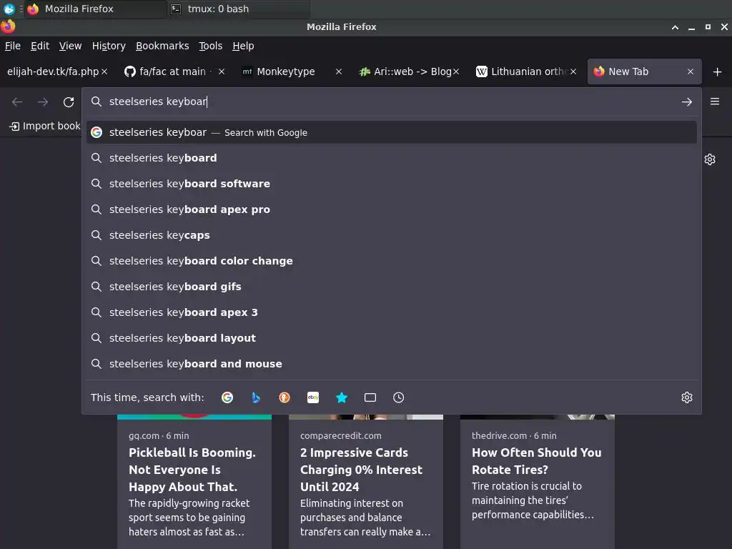
Task: Reload the current page
Action: [x=69, y=102]
